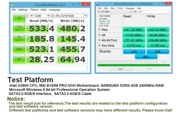The image size is (180, 127).
Task: Open drive selector E: 0% (0/447GiB)
Action: tap(69, 16)
